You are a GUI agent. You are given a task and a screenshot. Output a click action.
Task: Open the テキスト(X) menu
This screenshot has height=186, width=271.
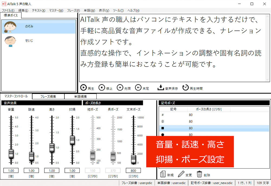pyautogui.click(x=38, y=11)
